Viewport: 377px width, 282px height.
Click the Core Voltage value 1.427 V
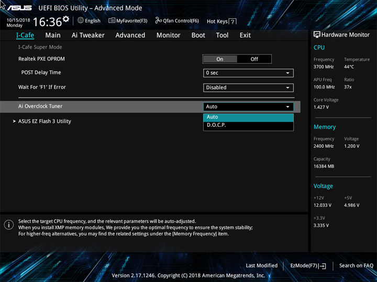pyautogui.click(x=321, y=107)
